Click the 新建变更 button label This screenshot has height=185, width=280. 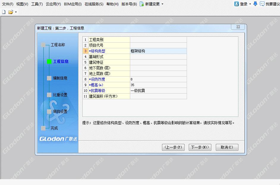tap(152, 4)
